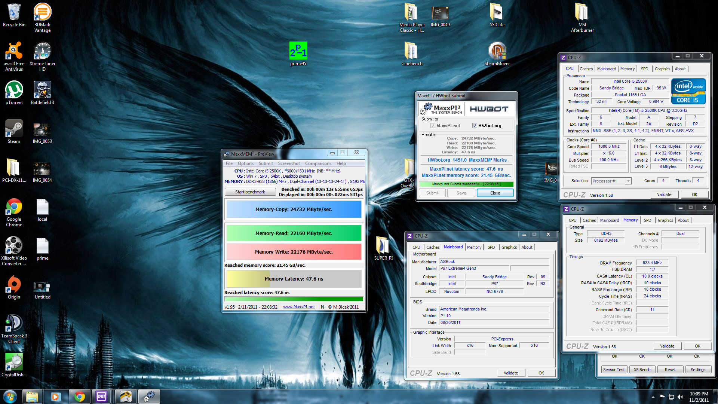This screenshot has height=404, width=718.
Task: Open the µTorrent desktop icon
Action: click(14, 92)
